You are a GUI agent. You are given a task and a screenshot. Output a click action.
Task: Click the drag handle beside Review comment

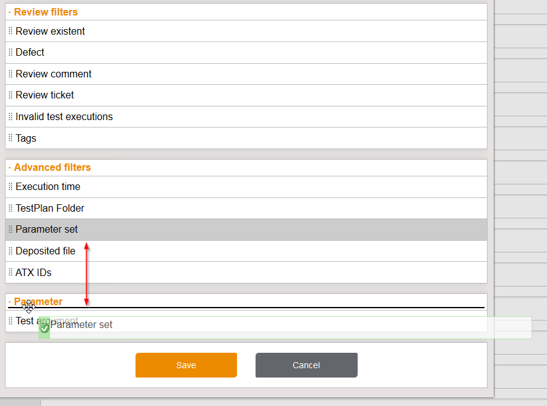10,74
